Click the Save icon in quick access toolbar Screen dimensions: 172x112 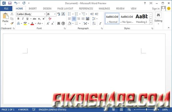pos(10,3)
